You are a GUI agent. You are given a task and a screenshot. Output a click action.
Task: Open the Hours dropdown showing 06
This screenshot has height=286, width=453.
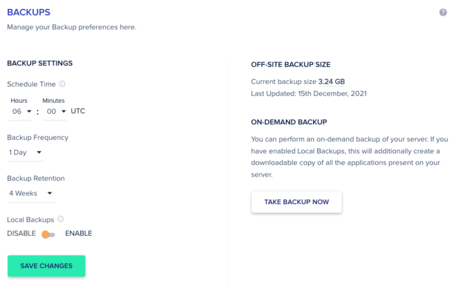tap(21, 111)
